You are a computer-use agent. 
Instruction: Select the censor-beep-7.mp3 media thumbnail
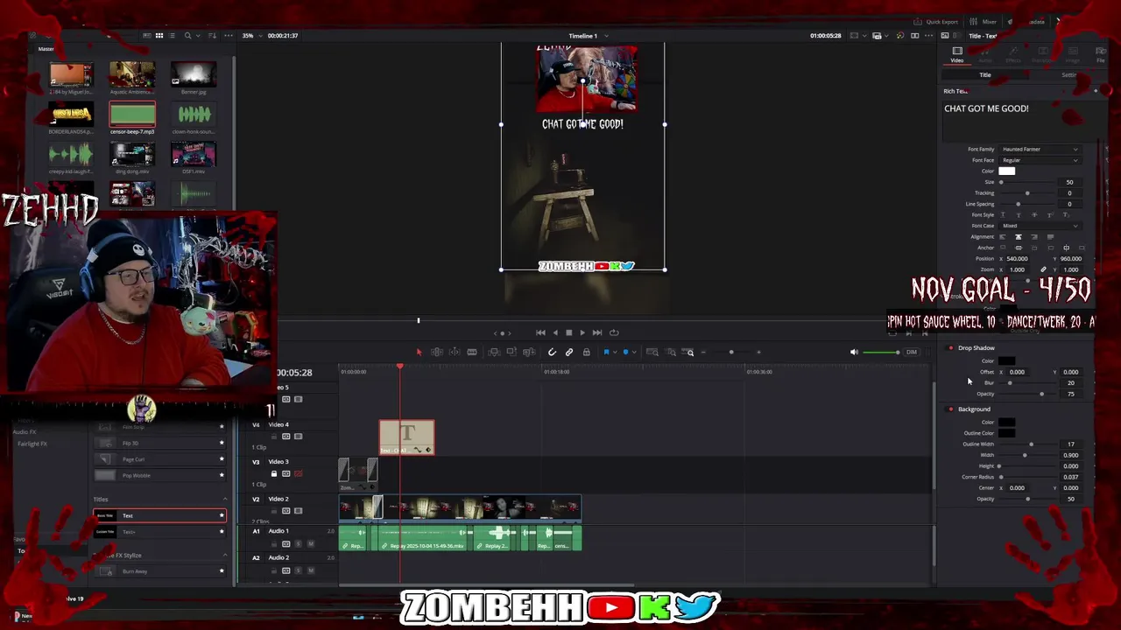[132, 116]
